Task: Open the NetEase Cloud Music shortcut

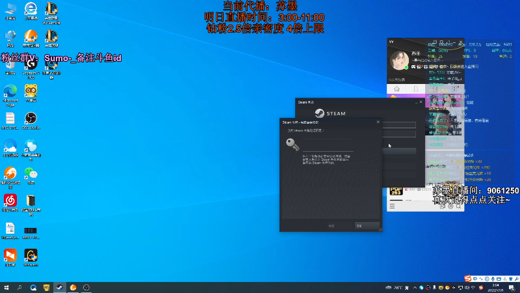Action: point(10,203)
